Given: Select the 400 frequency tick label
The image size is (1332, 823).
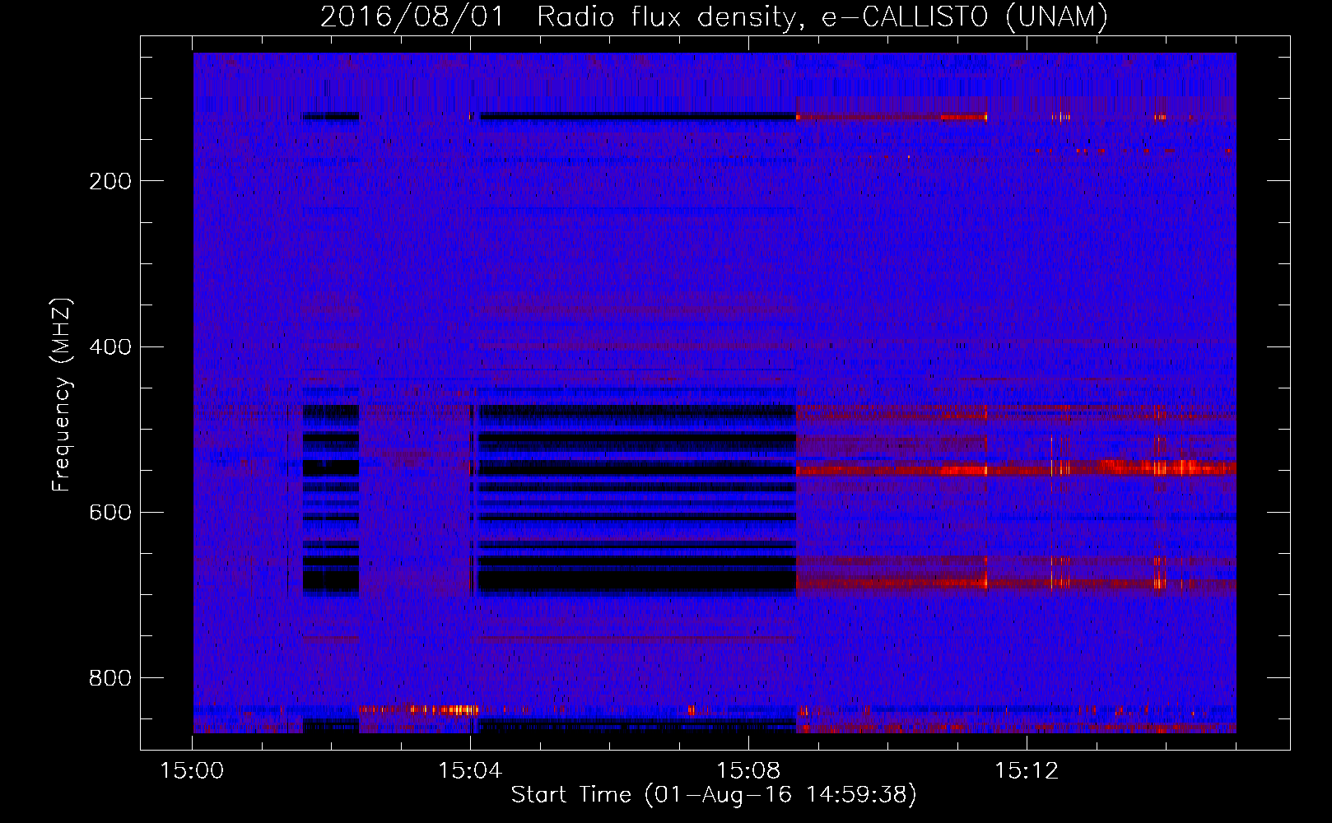Looking at the screenshot, I should (x=110, y=346).
